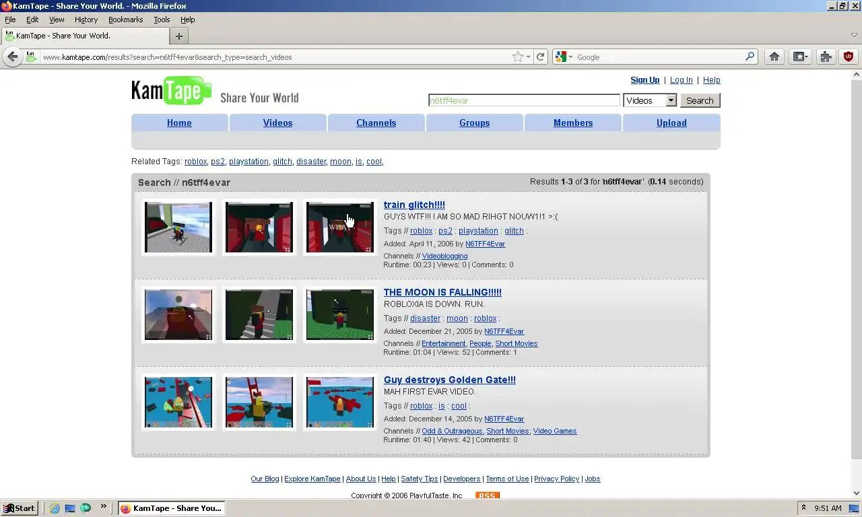Open the address bar history dropdown arrow
The height and width of the screenshot is (517, 862).
[x=529, y=57]
